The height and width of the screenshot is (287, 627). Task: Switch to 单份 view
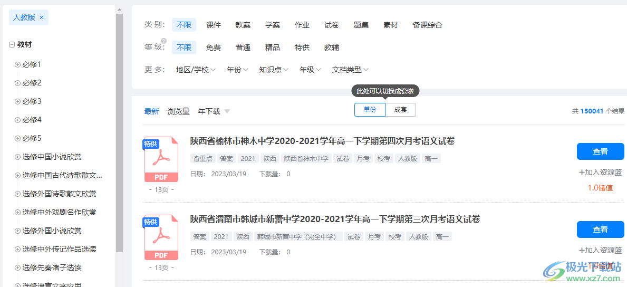[x=370, y=110]
